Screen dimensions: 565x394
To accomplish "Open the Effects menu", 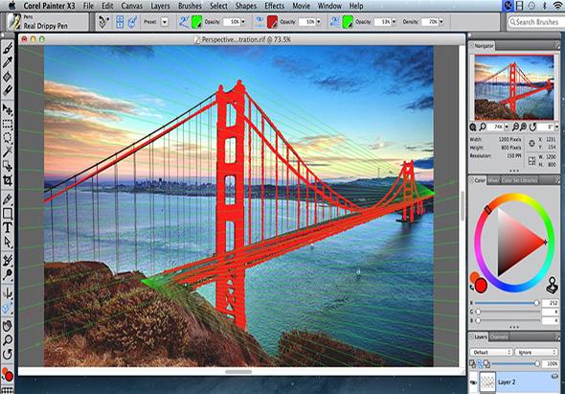I will click(274, 6).
